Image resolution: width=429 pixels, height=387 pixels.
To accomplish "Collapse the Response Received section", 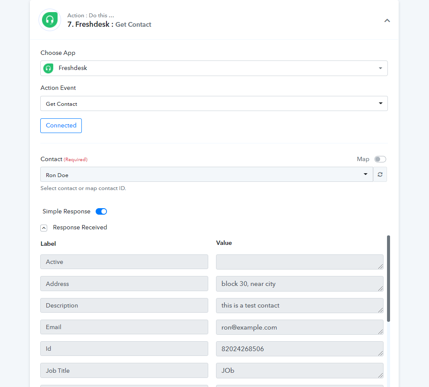I will coord(44,228).
